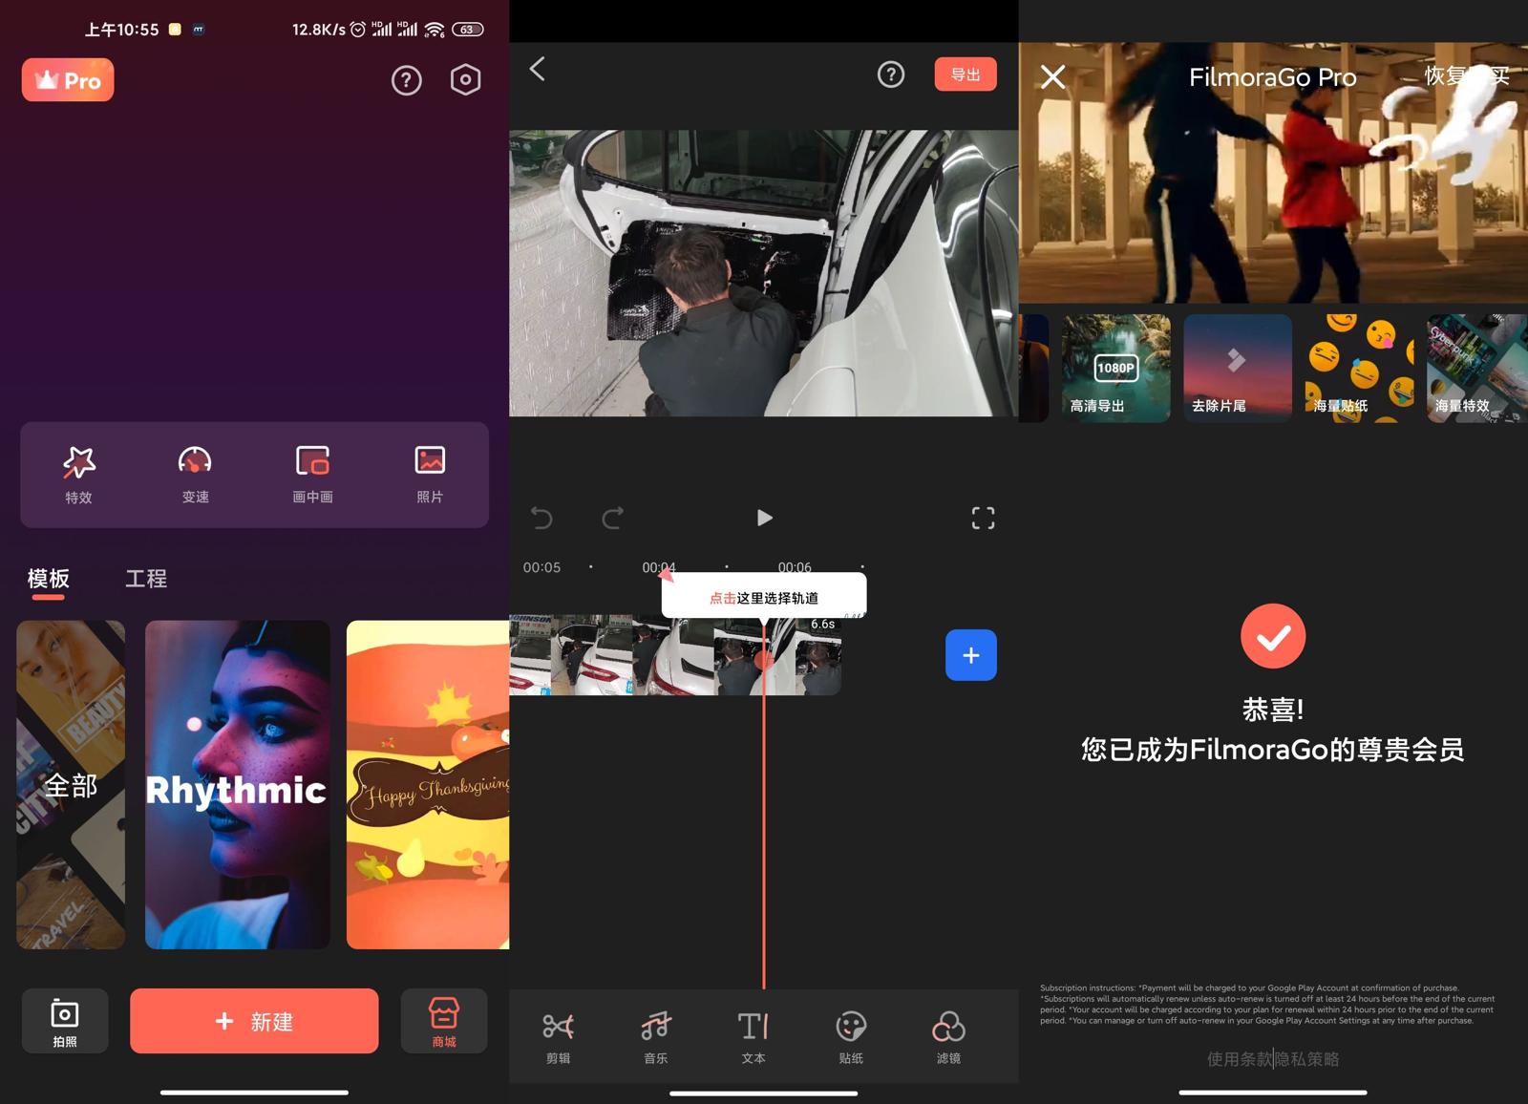
Task: Select the Happy Thanksgiving template
Action: coord(428,785)
